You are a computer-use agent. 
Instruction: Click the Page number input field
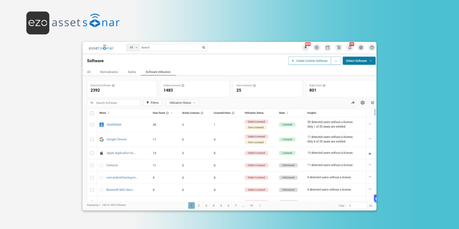(357, 205)
